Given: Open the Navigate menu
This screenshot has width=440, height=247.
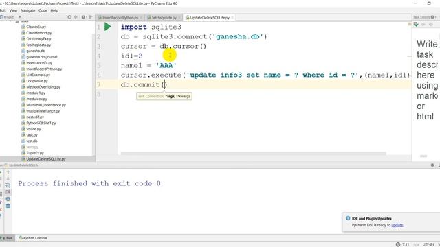Looking at the screenshot, I should (27, 11).
